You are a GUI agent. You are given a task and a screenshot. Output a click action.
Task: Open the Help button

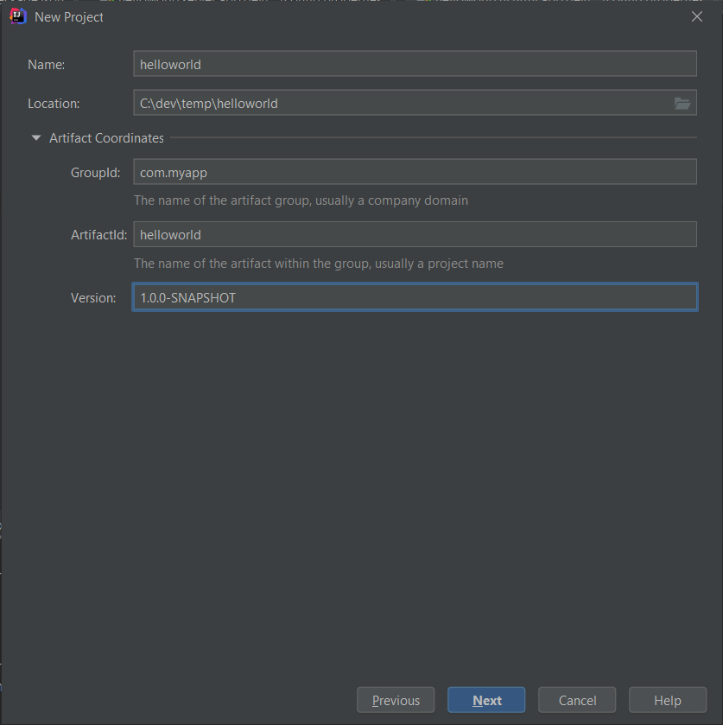pos(668,700)
